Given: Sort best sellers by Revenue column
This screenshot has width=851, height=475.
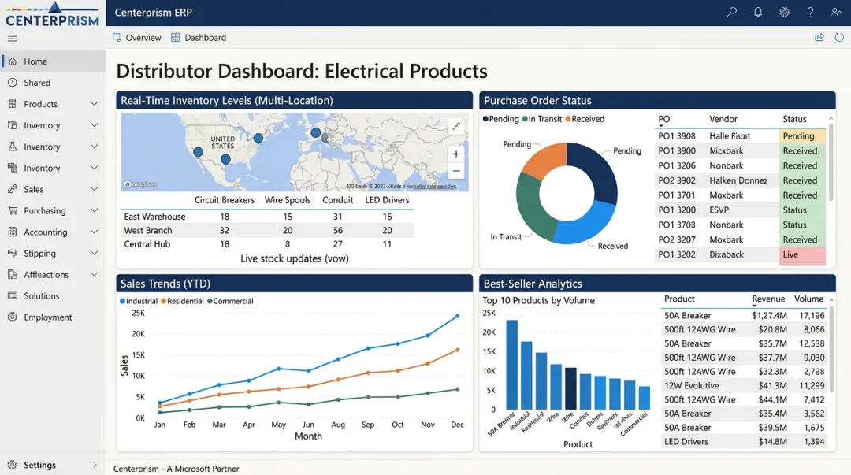Looking at the screenshot, I should [768, 299].
